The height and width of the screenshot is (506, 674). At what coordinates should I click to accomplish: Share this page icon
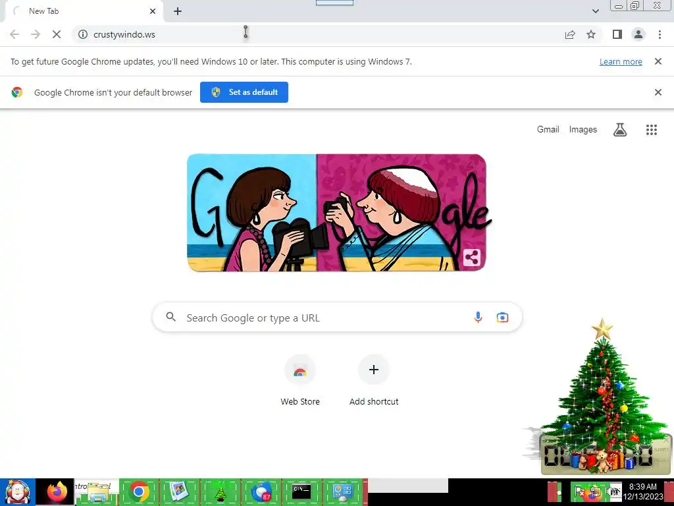click(x=570, y=34)
